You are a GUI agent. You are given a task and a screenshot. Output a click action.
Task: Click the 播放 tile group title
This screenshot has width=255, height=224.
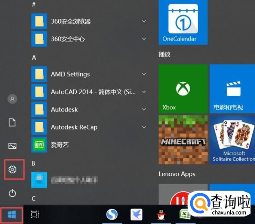[x=165, y=54]
